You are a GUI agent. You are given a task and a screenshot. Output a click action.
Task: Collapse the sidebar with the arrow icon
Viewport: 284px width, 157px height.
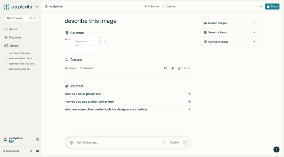point(37,7)
